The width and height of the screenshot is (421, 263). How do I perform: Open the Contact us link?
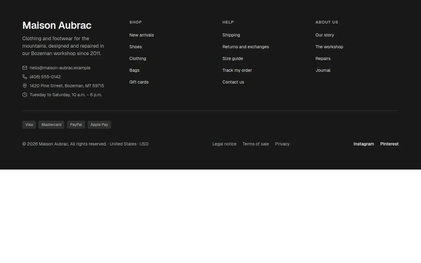(x=233, y=82)
